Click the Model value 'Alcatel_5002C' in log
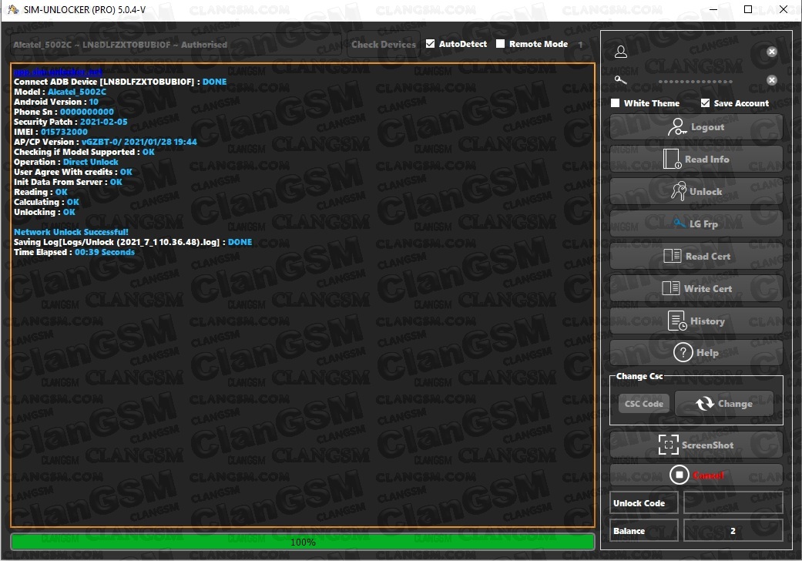 pyautogui.click(x=77, y=92)
